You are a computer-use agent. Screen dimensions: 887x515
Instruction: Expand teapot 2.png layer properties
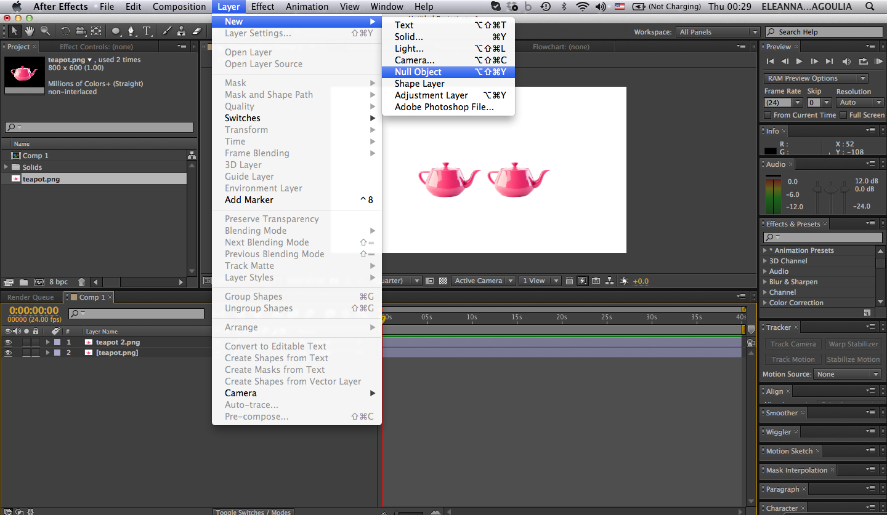[x=48, y=342]
